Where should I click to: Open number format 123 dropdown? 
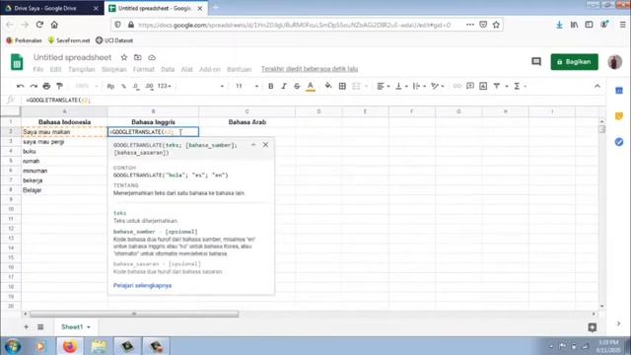[165, 86]
